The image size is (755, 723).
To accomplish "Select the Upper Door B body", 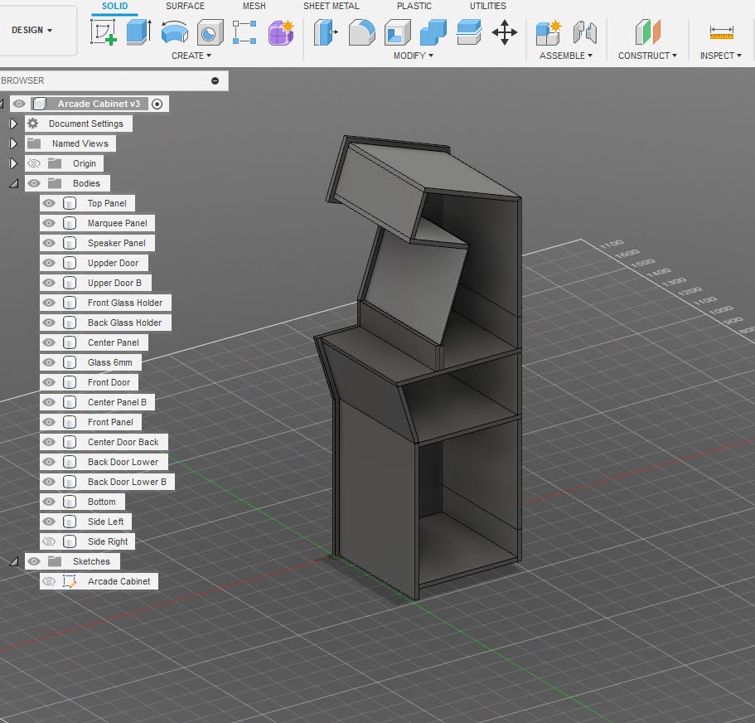I will click(x=114, y=283).
